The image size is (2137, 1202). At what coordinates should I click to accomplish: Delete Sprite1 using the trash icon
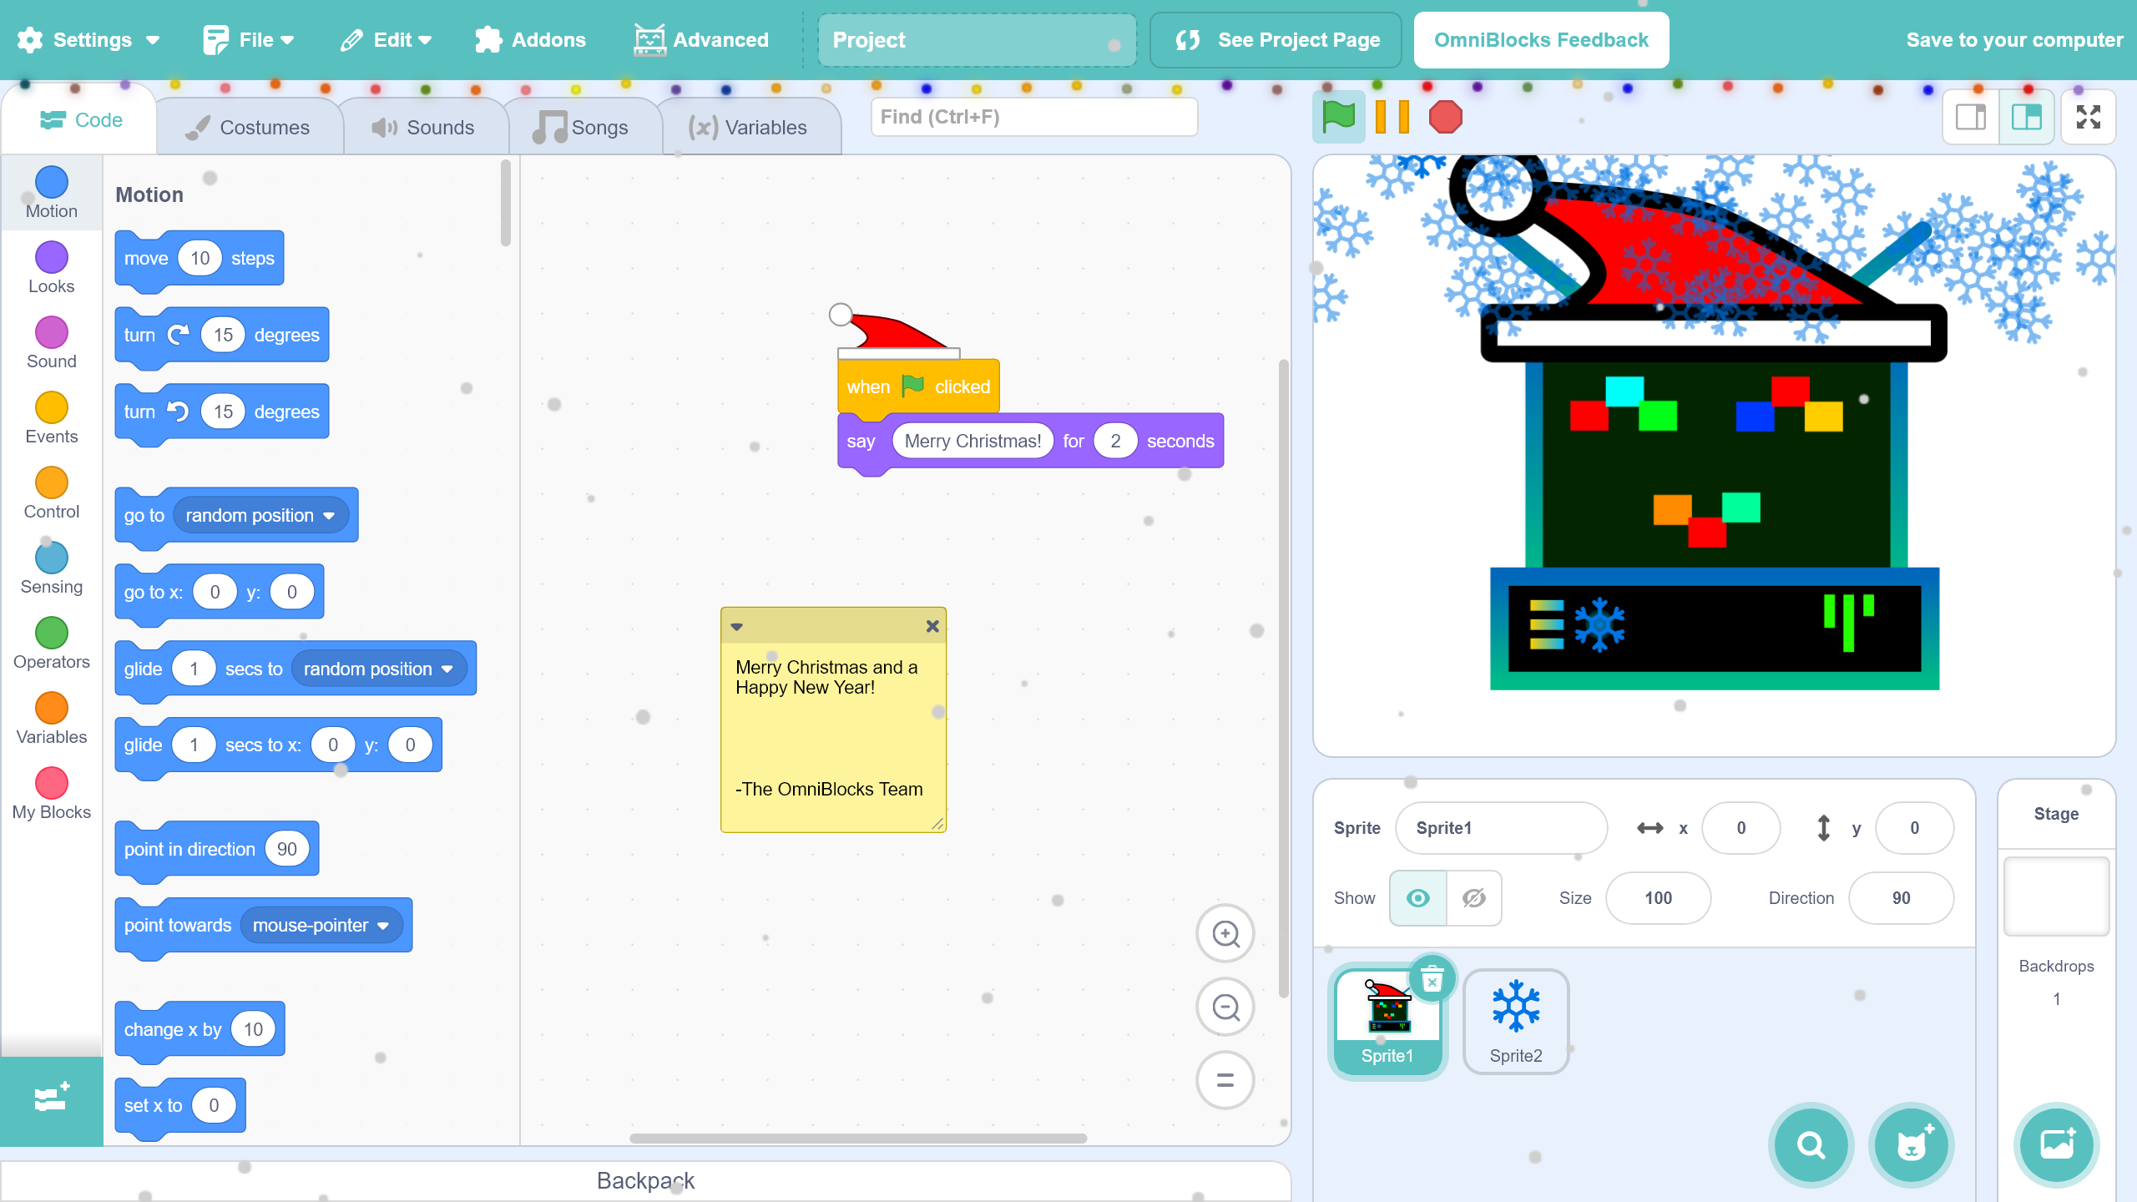coord(1432,979)
